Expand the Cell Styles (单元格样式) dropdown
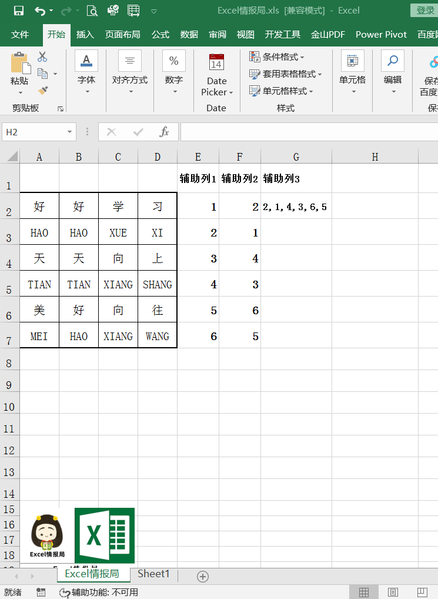The height and width of the screenshot is (599, 438). (x=282, y=91)
